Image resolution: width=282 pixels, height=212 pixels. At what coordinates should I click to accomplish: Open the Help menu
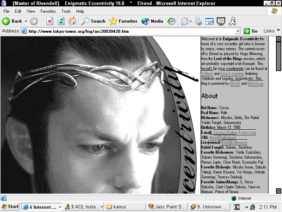coord(80,11)
